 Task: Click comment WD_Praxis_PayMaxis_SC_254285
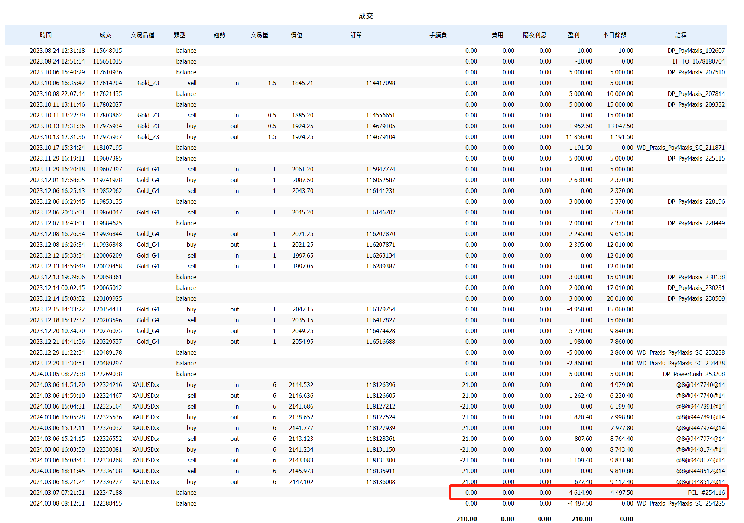680,503
